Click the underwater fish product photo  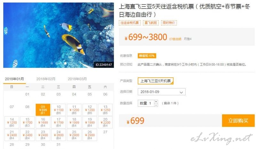point(59,35)
